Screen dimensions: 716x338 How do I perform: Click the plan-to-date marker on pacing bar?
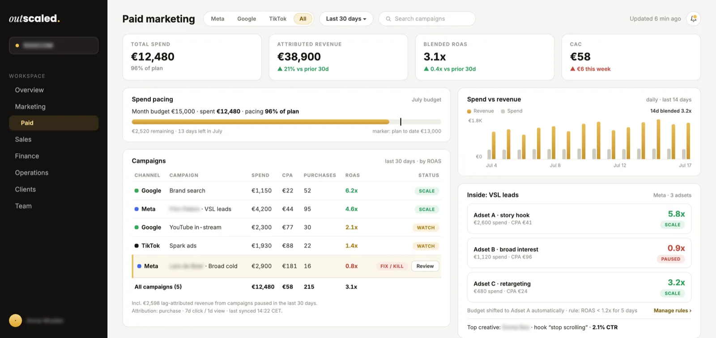401,122
